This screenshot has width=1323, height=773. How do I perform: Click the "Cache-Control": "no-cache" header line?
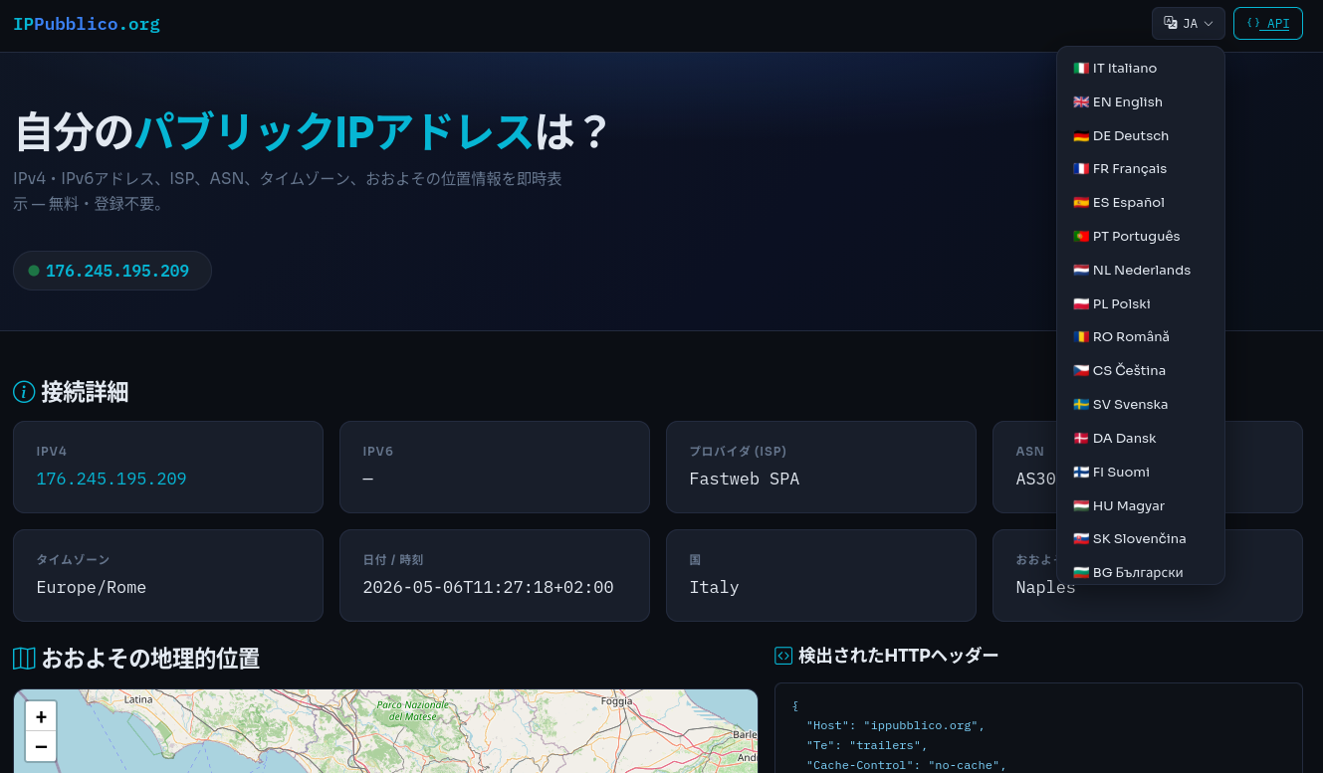click(907, 765)
